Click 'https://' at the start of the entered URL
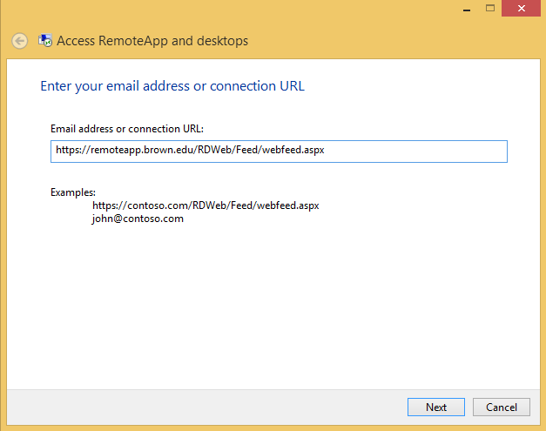 (73, 150)
